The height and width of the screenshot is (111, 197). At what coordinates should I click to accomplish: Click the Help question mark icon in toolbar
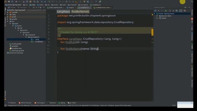point(96,2)
